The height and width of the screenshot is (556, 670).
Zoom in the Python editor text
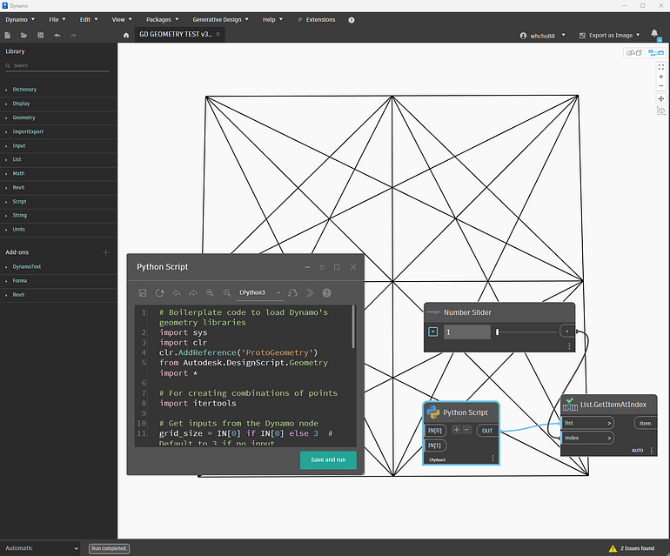click(x=210, y=292)
